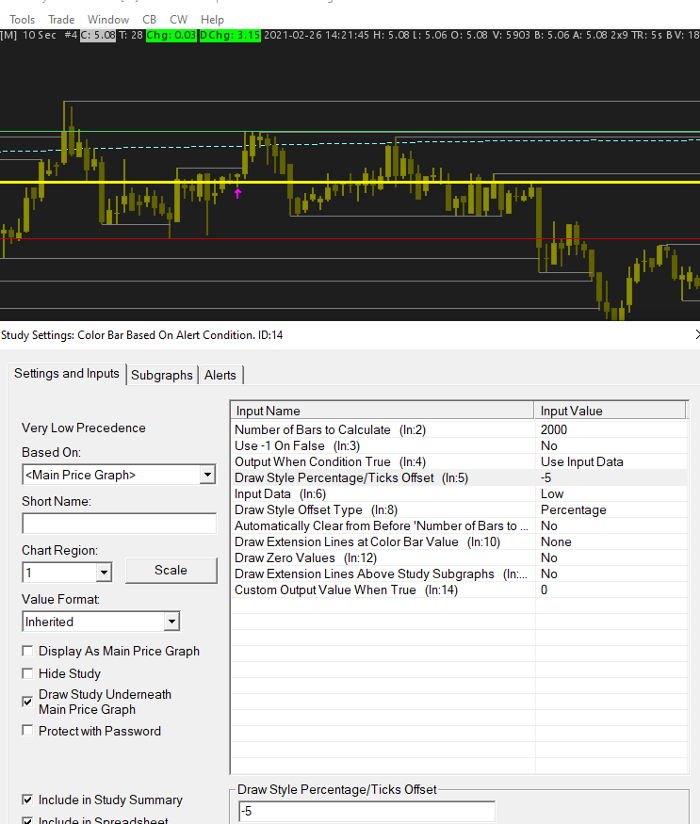Select Automatically Clear from Before row
Screen dimensions: 700x824
pyautogui.click(x=459, y=526)
